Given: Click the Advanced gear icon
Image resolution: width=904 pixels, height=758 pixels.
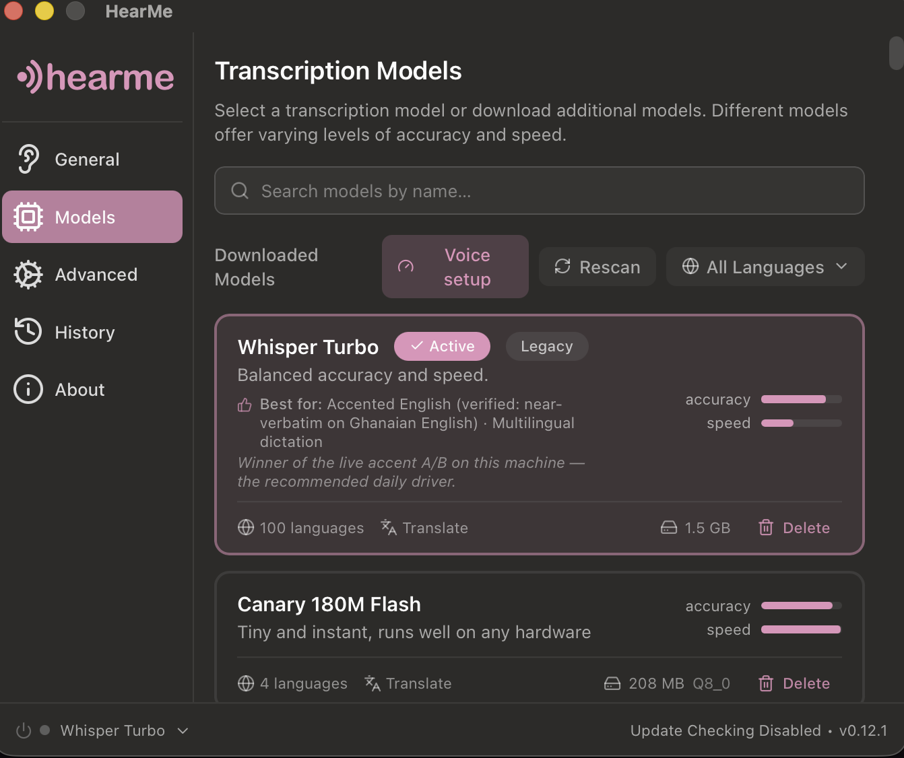Looking at the screenshot, I should [x=28, y=275].
